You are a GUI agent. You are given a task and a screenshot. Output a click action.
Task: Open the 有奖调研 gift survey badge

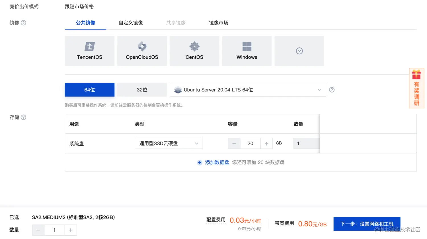click(x=416, y=88)
